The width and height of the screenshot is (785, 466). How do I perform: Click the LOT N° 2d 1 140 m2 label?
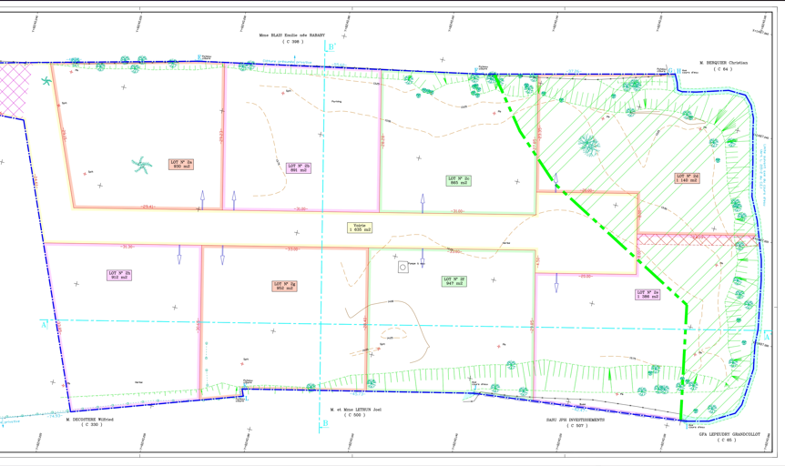click(688, 178)
